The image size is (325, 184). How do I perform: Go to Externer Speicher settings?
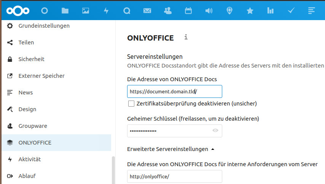point(41,76)
